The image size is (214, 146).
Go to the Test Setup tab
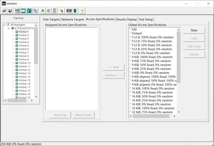pos(146,19)
